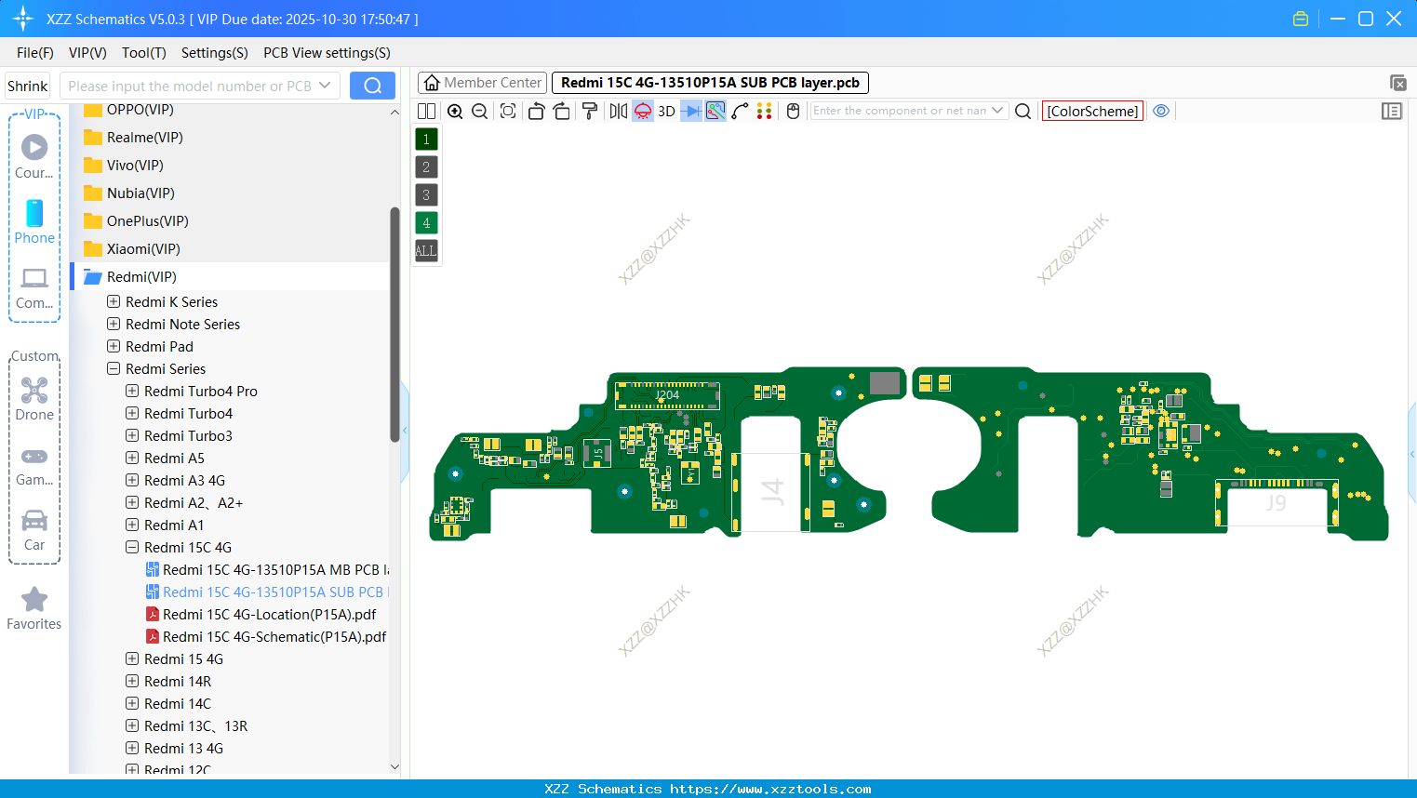Show ALL PCB layers
This screenshot has height=798, width=1417.
point(426,251)
